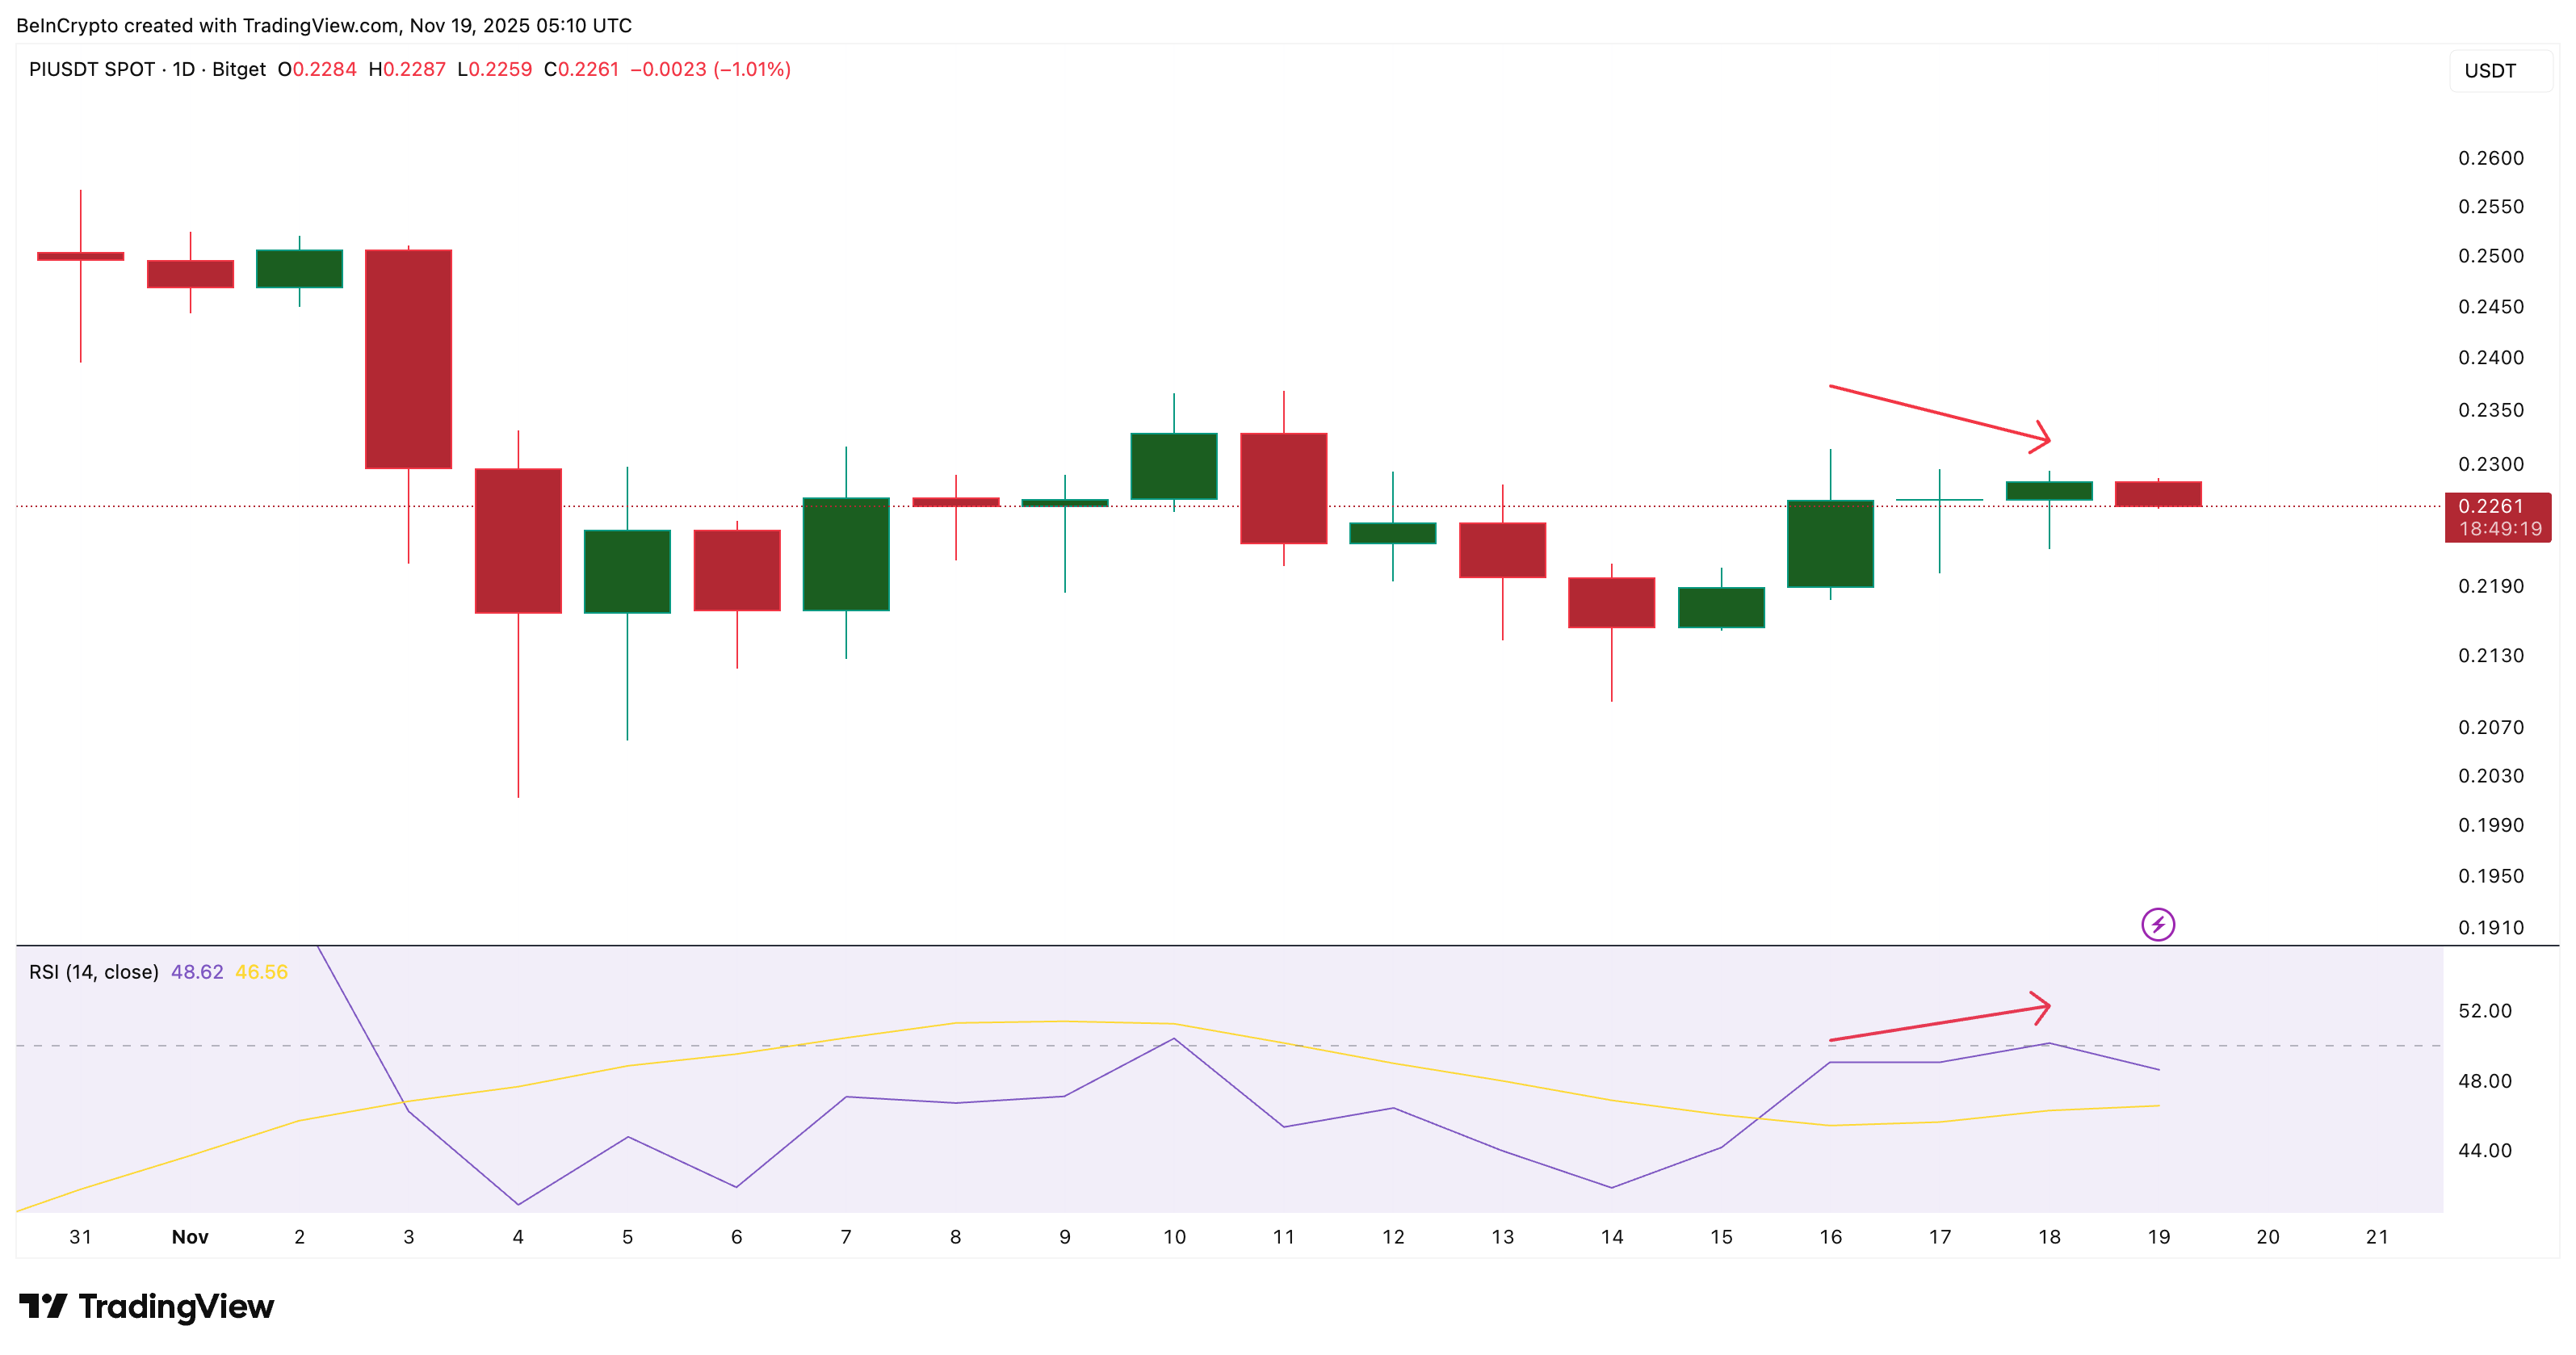
Task: Select the tall red candle on Nov 3
Action: (x=409, y=360)
